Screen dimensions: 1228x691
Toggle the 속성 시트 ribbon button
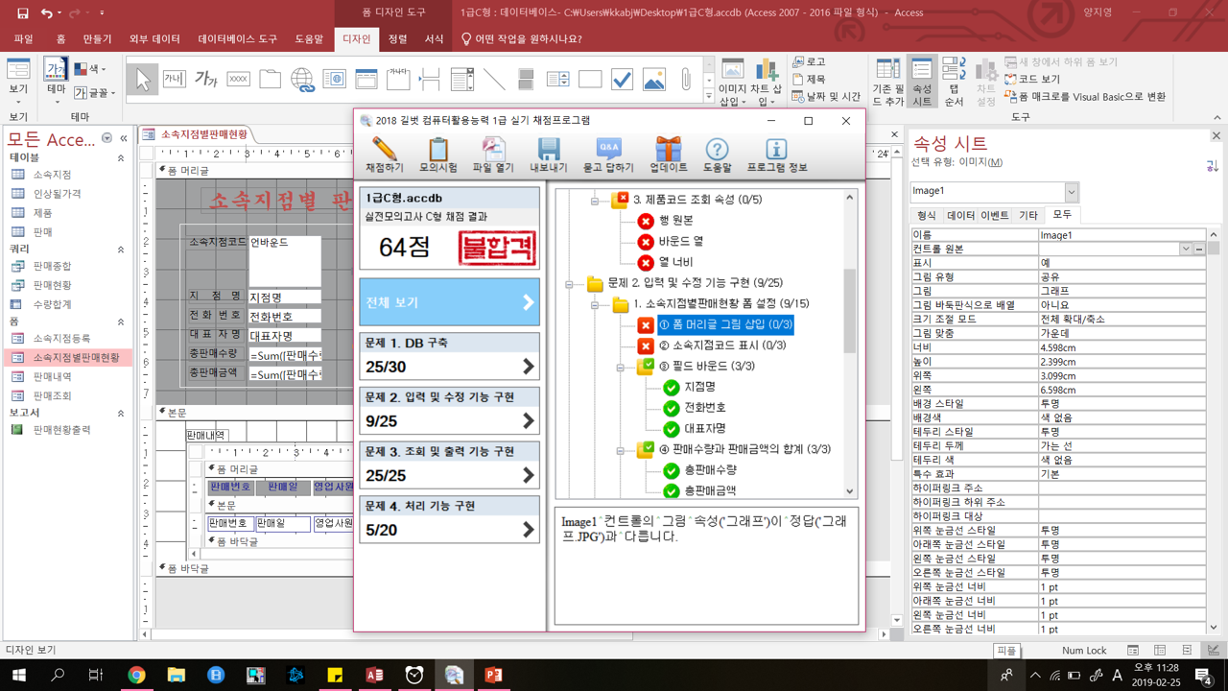click(922, 82)
